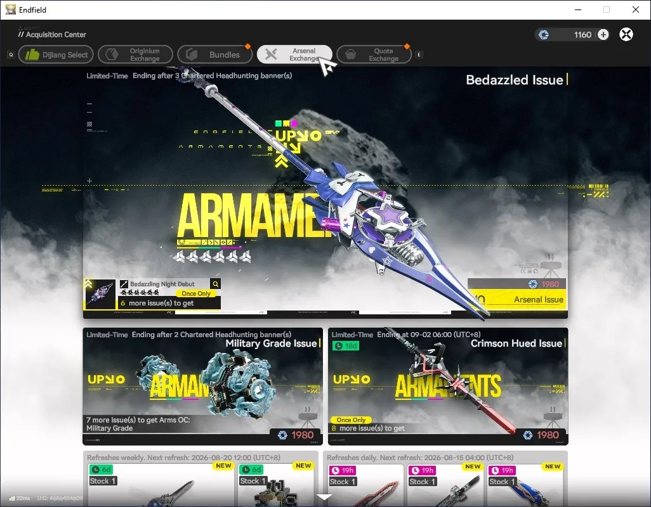Click the E next-tab key icon
The width and height of the screenshot is (651, 507).
point(419,55)
